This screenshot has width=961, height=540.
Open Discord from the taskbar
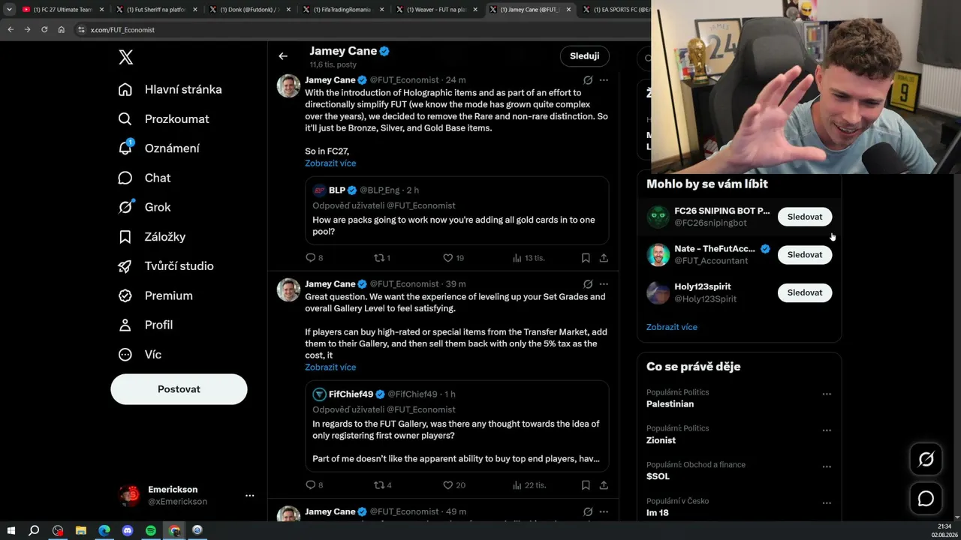(127, 530)
